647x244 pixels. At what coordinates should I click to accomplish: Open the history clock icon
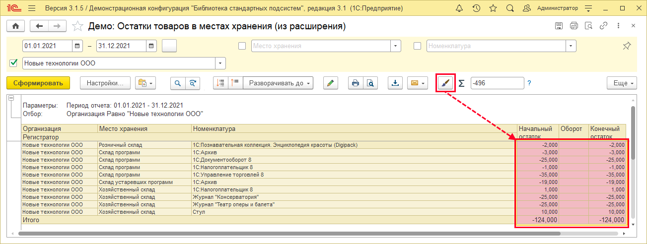pyautogui.click(x=476, y=8)
